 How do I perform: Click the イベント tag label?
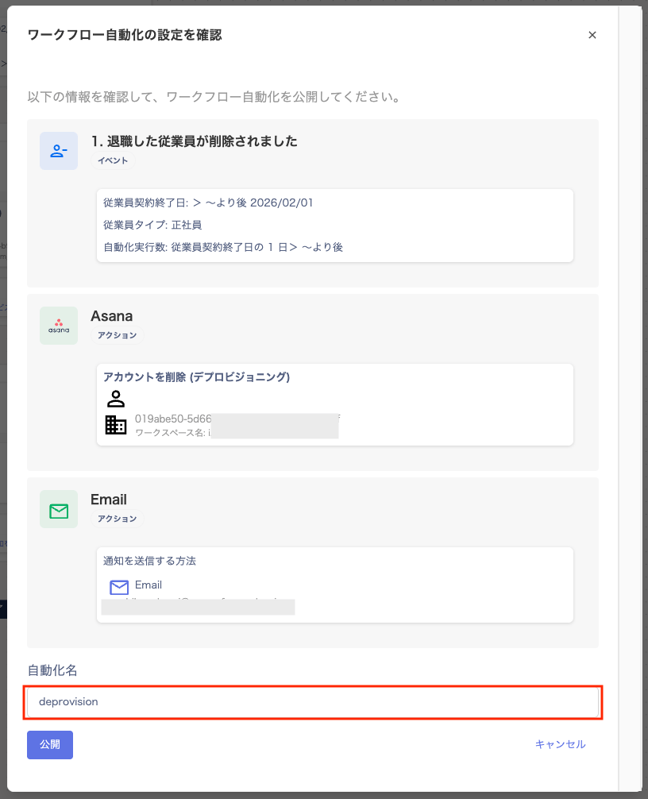tap(113, 160)
